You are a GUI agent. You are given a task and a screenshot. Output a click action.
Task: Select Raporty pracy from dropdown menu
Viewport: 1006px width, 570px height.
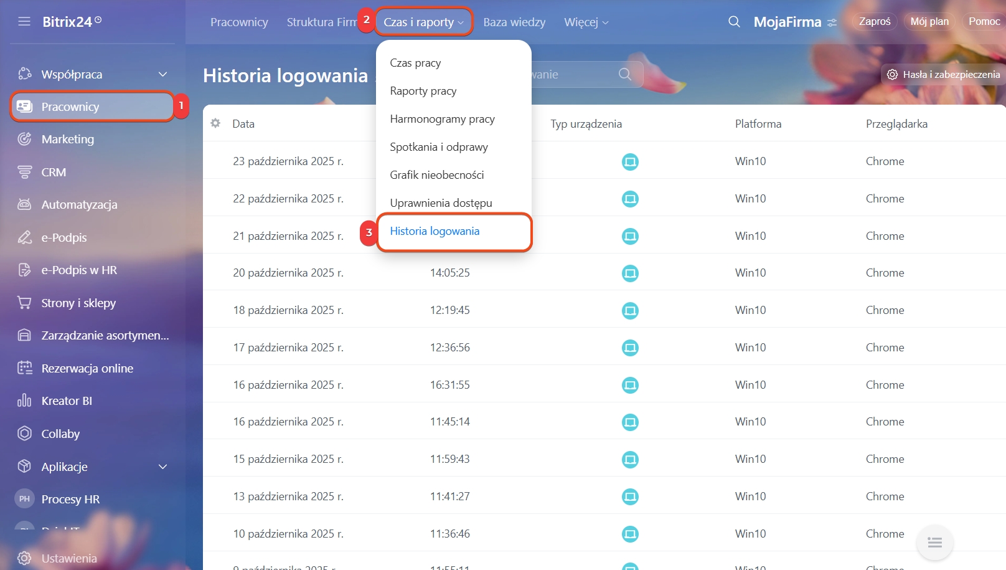tap(423, 91)
